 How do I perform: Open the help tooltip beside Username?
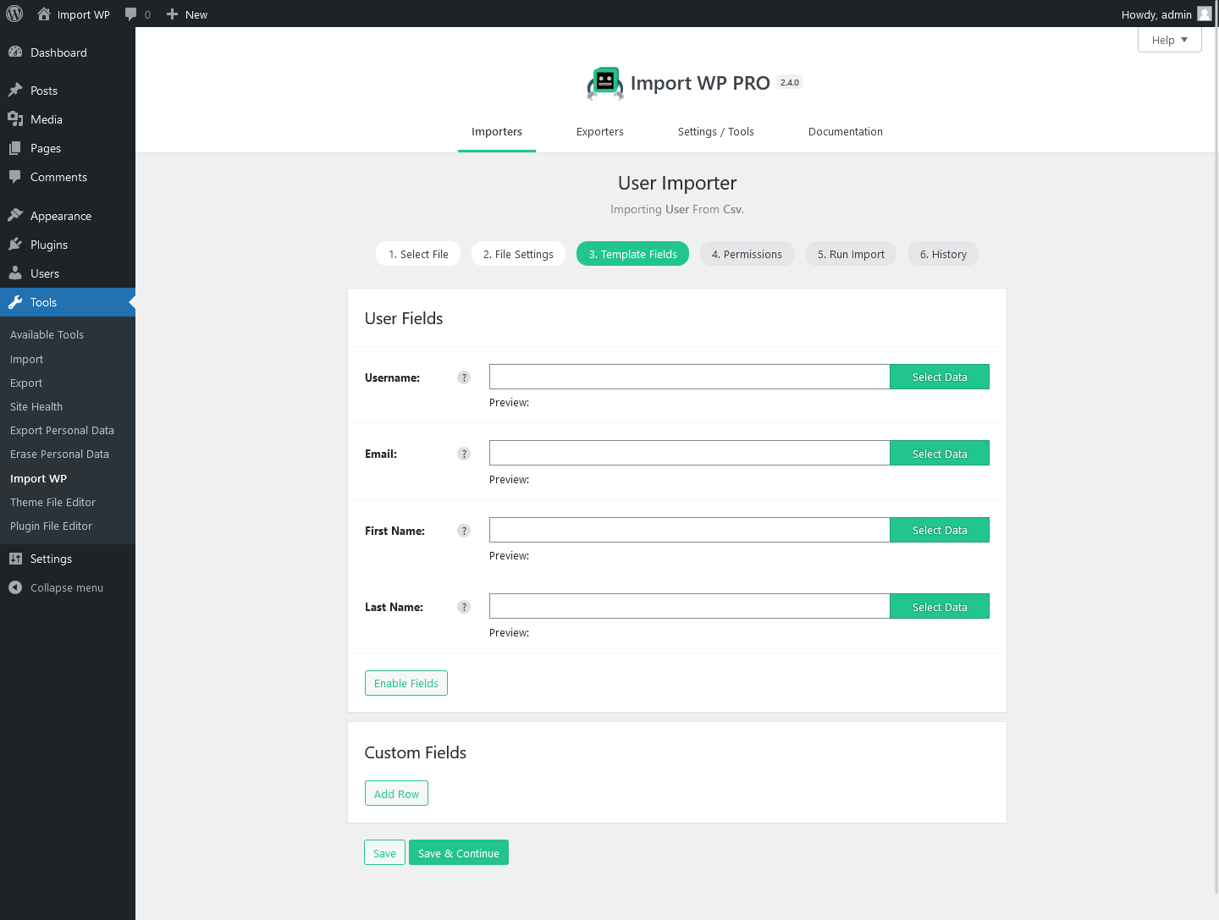464,377
